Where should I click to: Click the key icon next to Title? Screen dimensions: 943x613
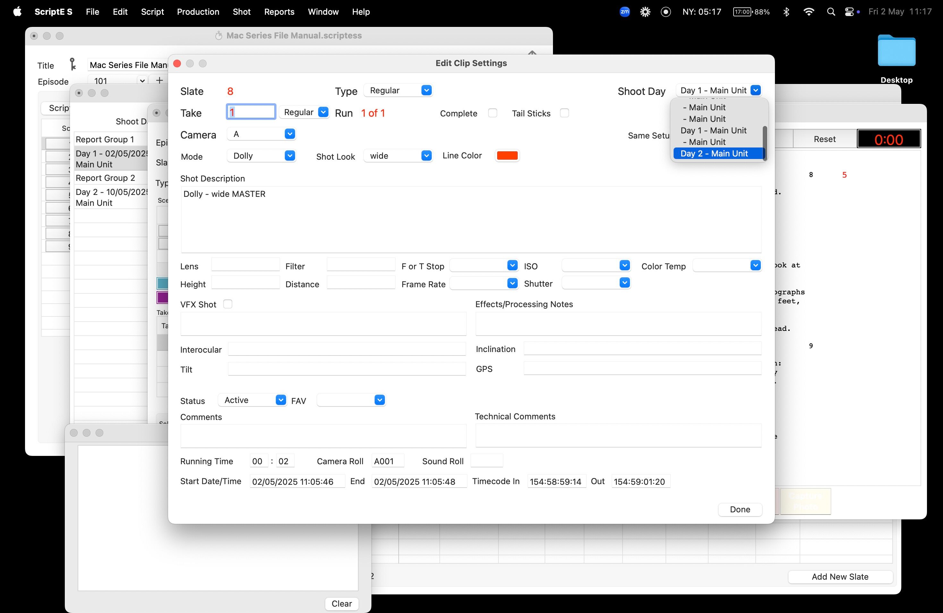[72, 64]
